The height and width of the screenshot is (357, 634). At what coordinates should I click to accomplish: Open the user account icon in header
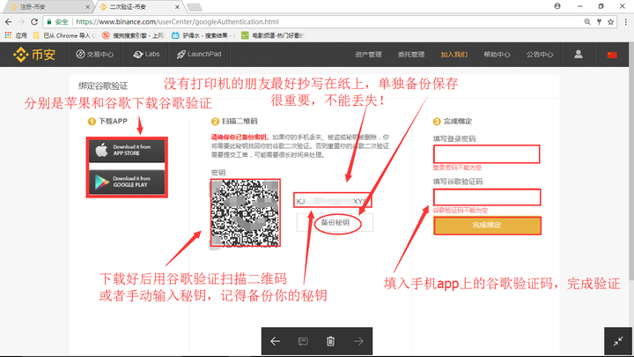[x=579, y=55]
